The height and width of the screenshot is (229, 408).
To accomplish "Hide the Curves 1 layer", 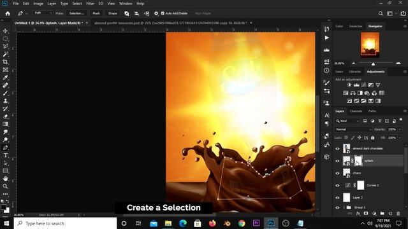I will coord(337,185).
